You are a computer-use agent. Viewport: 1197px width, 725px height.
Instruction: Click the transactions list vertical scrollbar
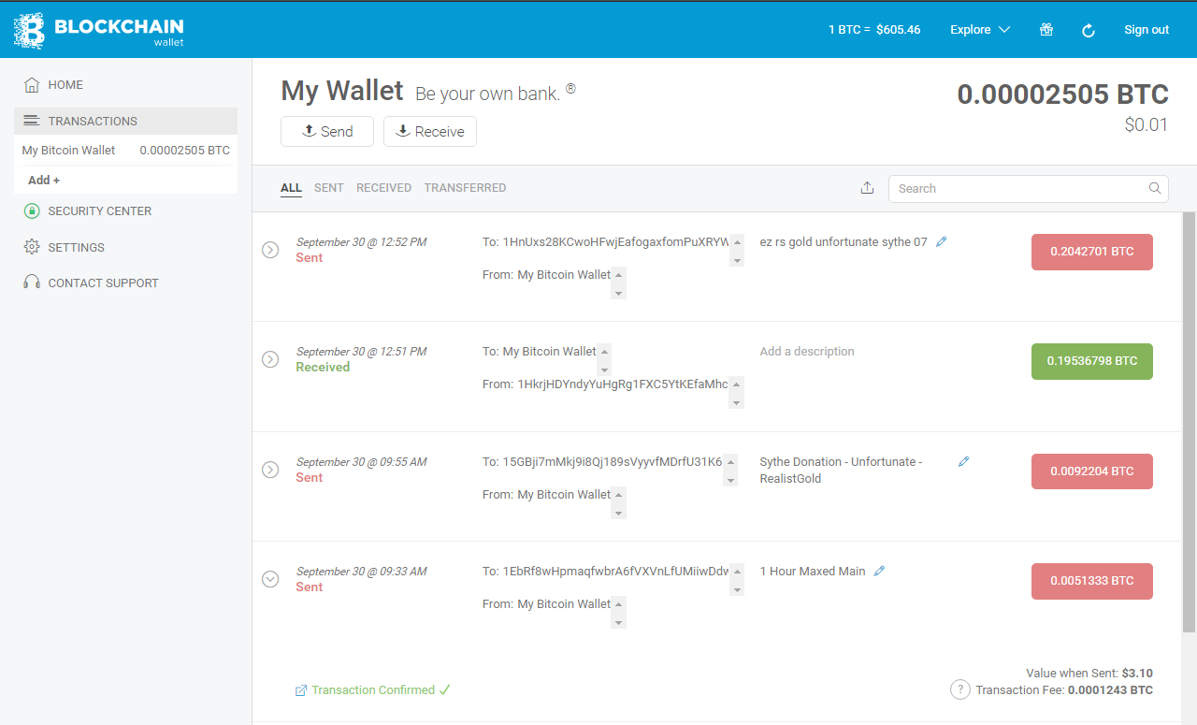click(1190, 422)
